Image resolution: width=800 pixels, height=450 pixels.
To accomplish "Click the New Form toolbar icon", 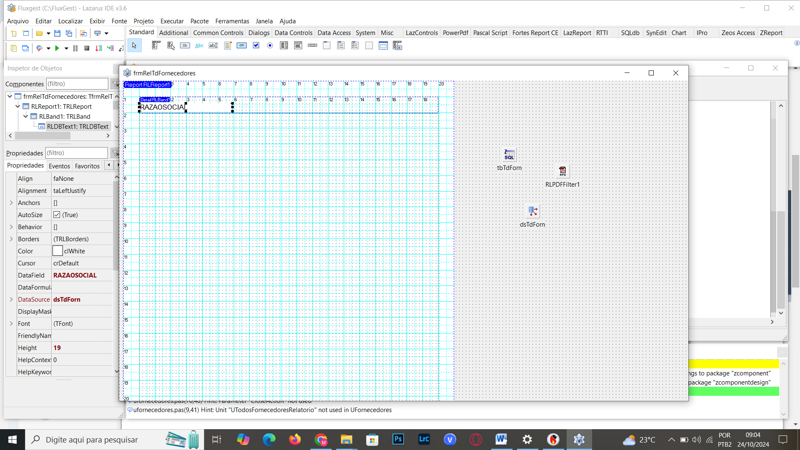I will [25, 33].
